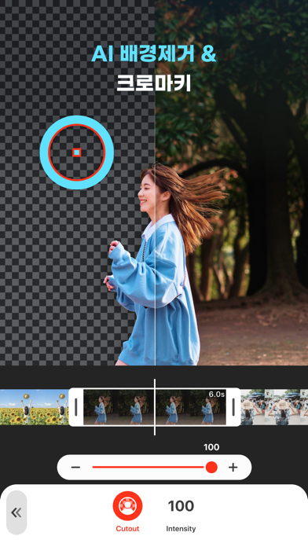This screenshot has width=308, height=547.
Task: Click the left trim handle of selected clip
Action: 76,407
